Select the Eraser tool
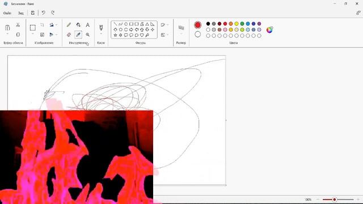The image size is (363, 204). [69, 35]
